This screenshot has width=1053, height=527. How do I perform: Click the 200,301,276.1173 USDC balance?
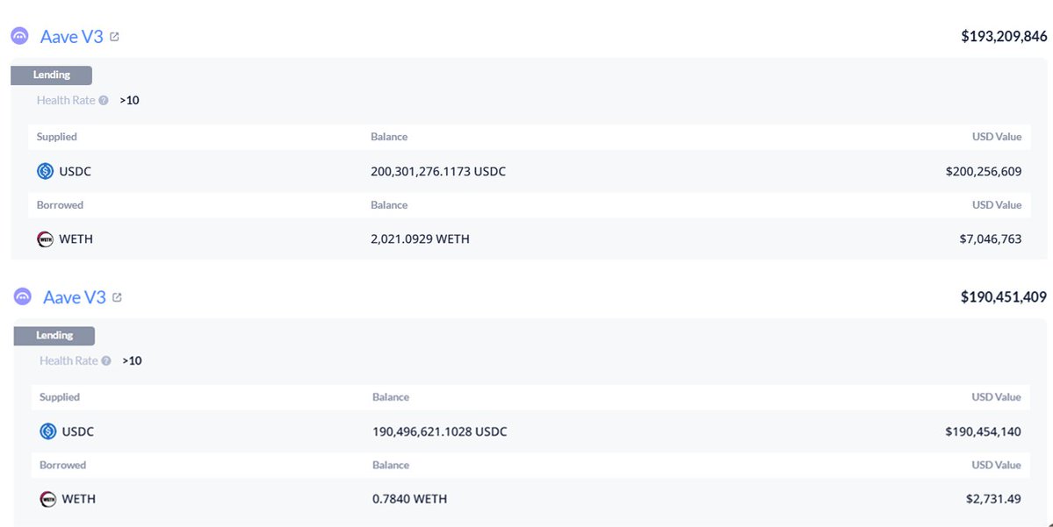click(x=438, y=172)
